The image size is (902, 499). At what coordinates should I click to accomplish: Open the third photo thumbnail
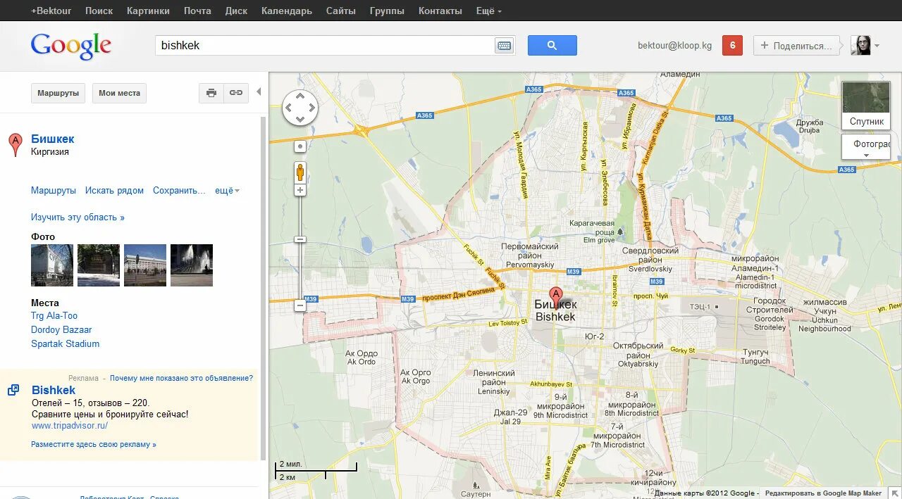click(x=145, y=265)
